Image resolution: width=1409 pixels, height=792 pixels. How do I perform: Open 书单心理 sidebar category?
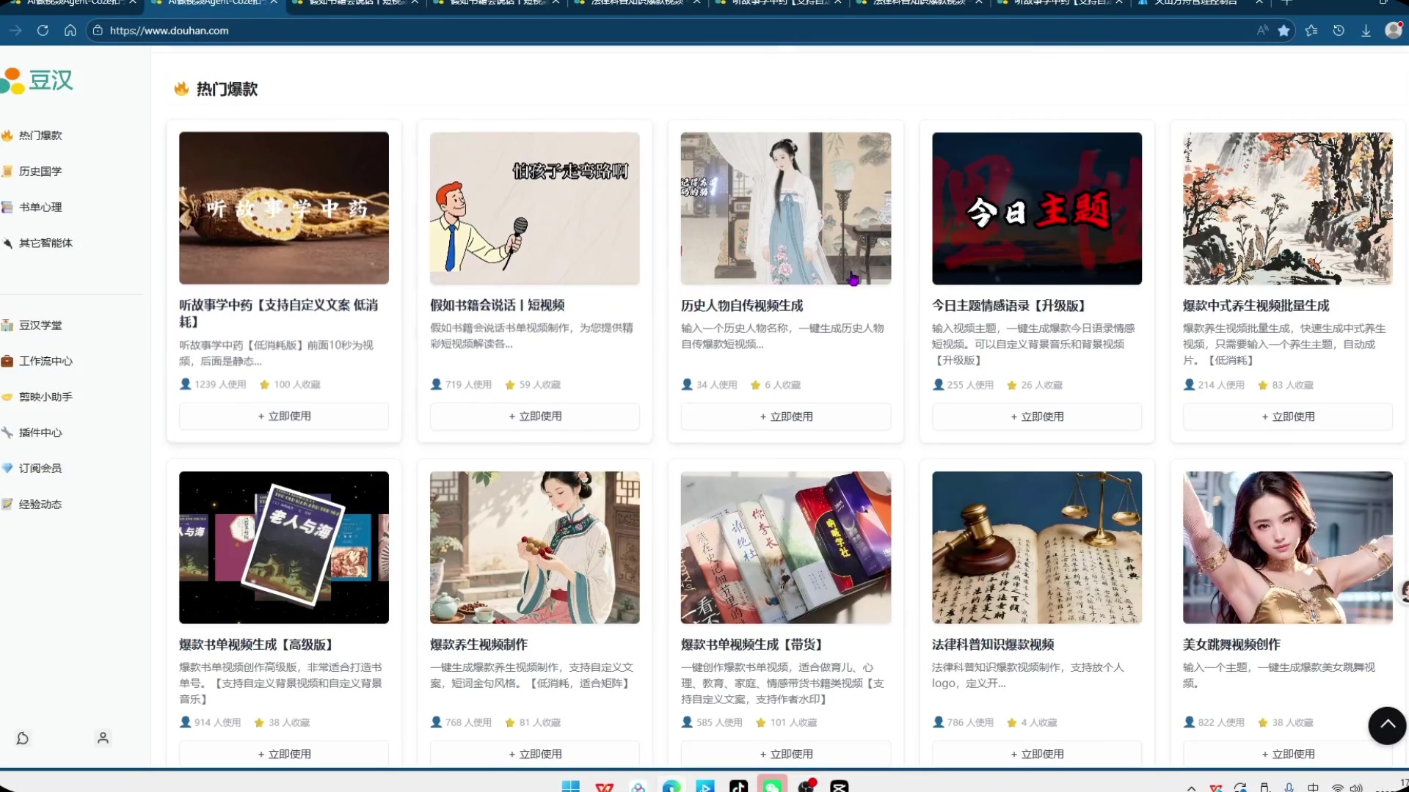(x=40, y=208)
